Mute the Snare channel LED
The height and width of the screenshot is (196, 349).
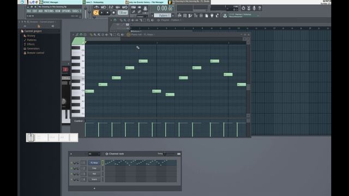click(71, 180)
